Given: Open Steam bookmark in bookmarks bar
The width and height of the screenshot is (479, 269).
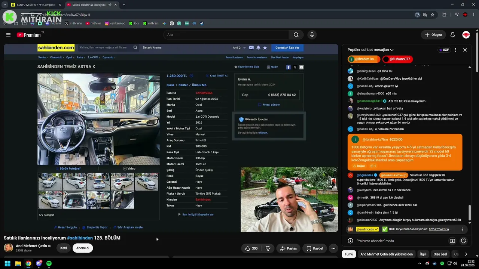Looking at the screenshot, I should pos(201,23).
